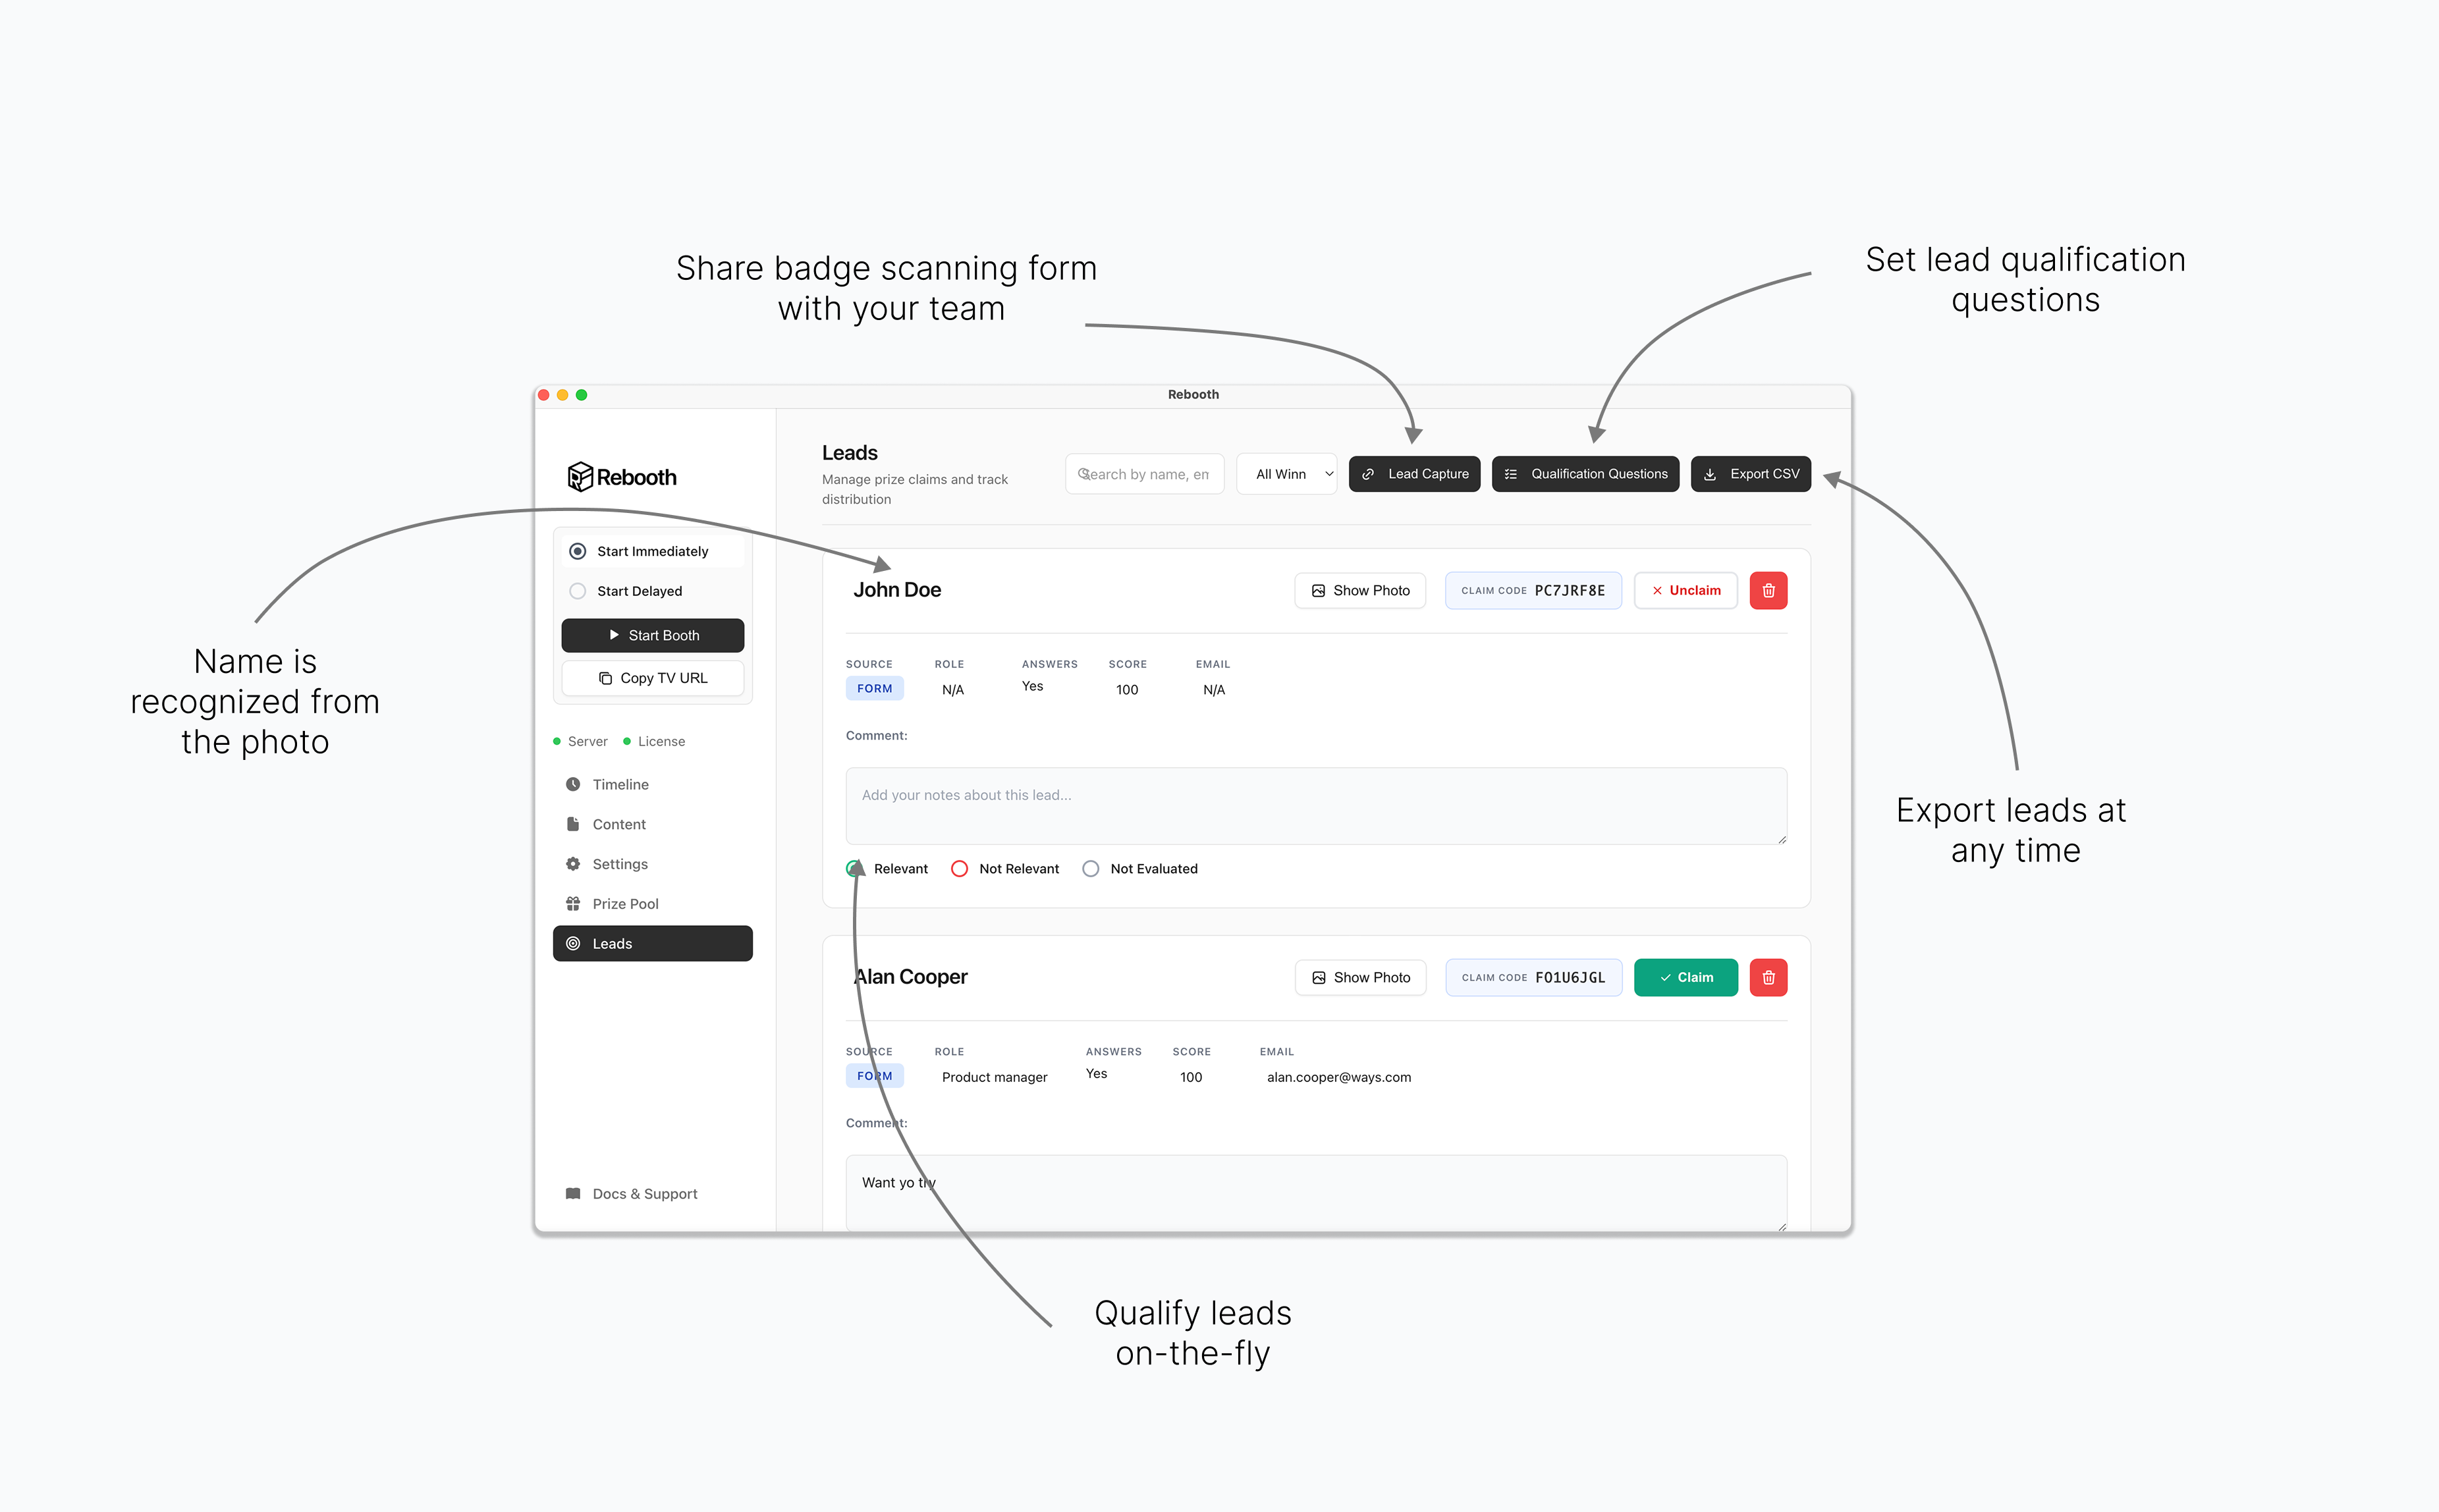Image resolution: width=2439 pixels, height=1512 pixels.
Task: Copy the TV URL
Action: point(652,678)
